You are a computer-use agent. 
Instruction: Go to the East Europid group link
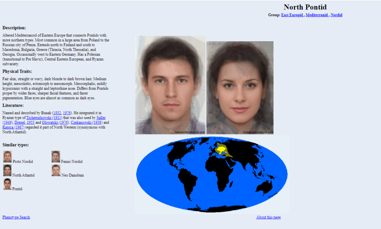tap(292, 15)
